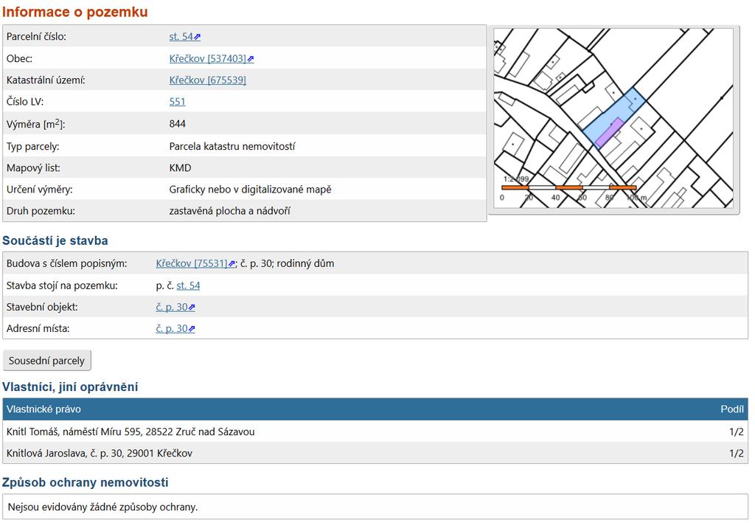The width and height of the screenshot is (755, 523).
Task: Click the cadastral map thumbnail
Action: (613, 118)
